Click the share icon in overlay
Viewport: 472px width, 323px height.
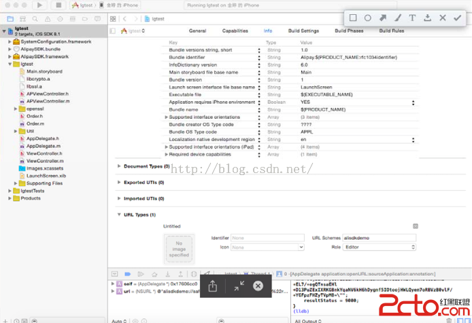coord(212,286)
